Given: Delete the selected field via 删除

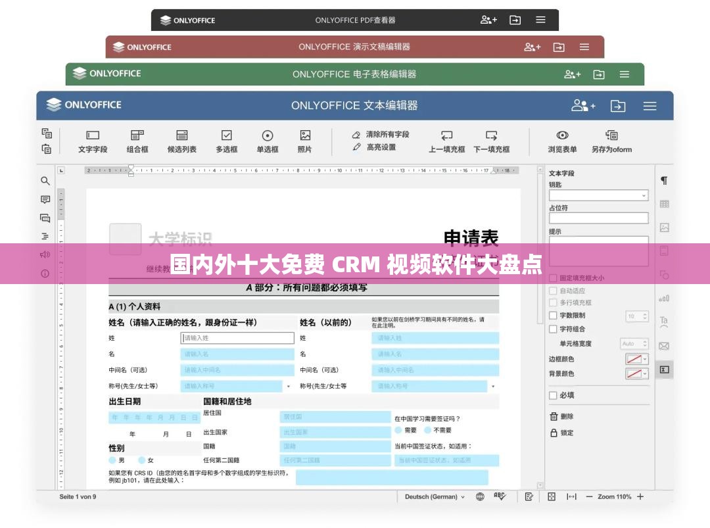Looking at the screenshot, I should [562, 416].
